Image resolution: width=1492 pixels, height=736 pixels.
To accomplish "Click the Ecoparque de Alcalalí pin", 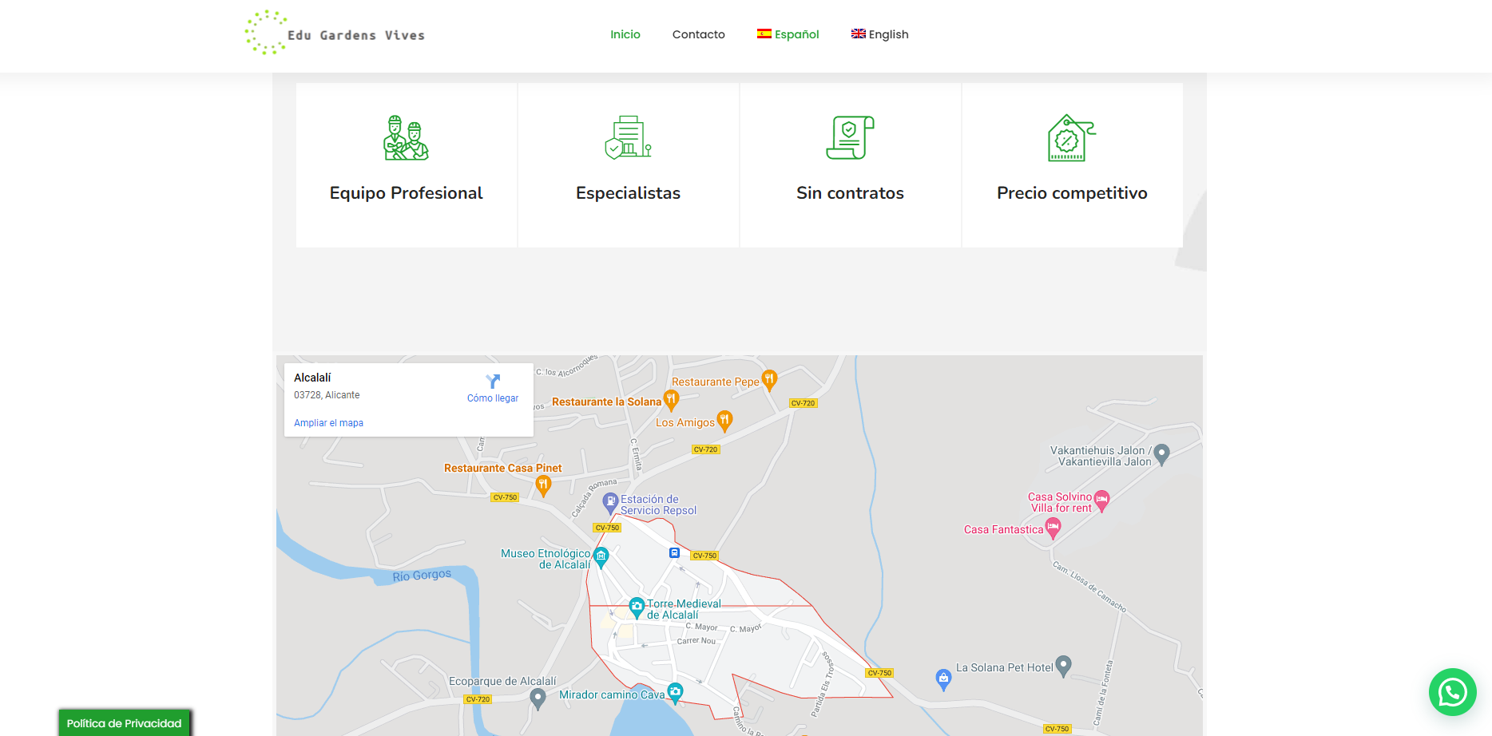I will (538, 698).
